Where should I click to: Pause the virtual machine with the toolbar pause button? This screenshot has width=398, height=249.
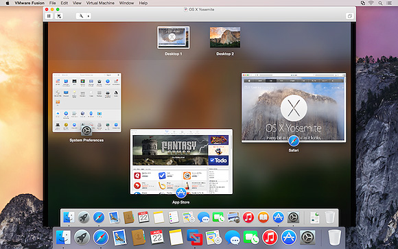click(49, 16)
